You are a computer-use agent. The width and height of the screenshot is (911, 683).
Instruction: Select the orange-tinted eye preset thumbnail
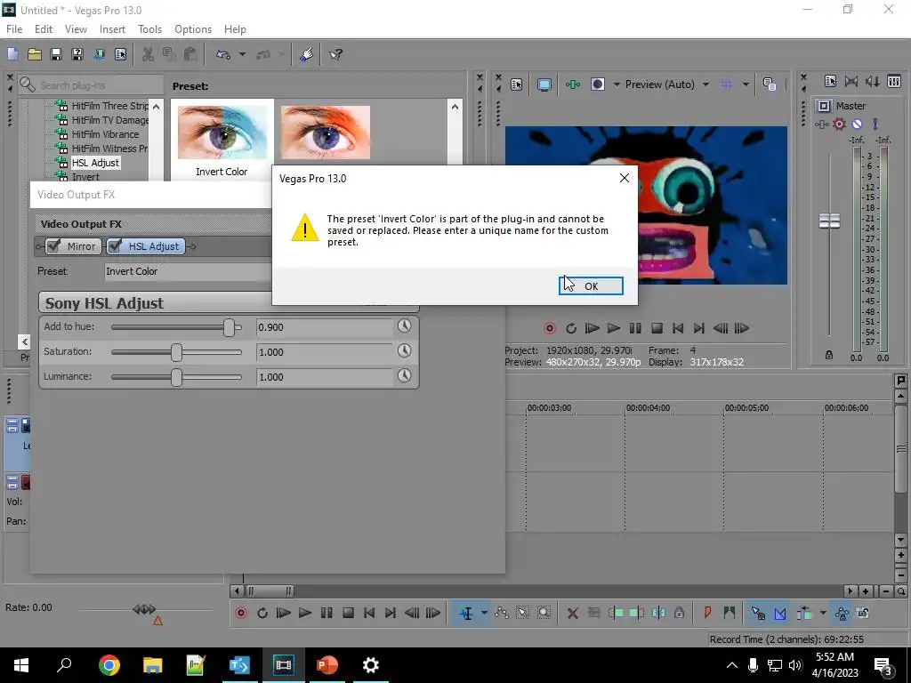pyautogui.click(x=326, y=133)
